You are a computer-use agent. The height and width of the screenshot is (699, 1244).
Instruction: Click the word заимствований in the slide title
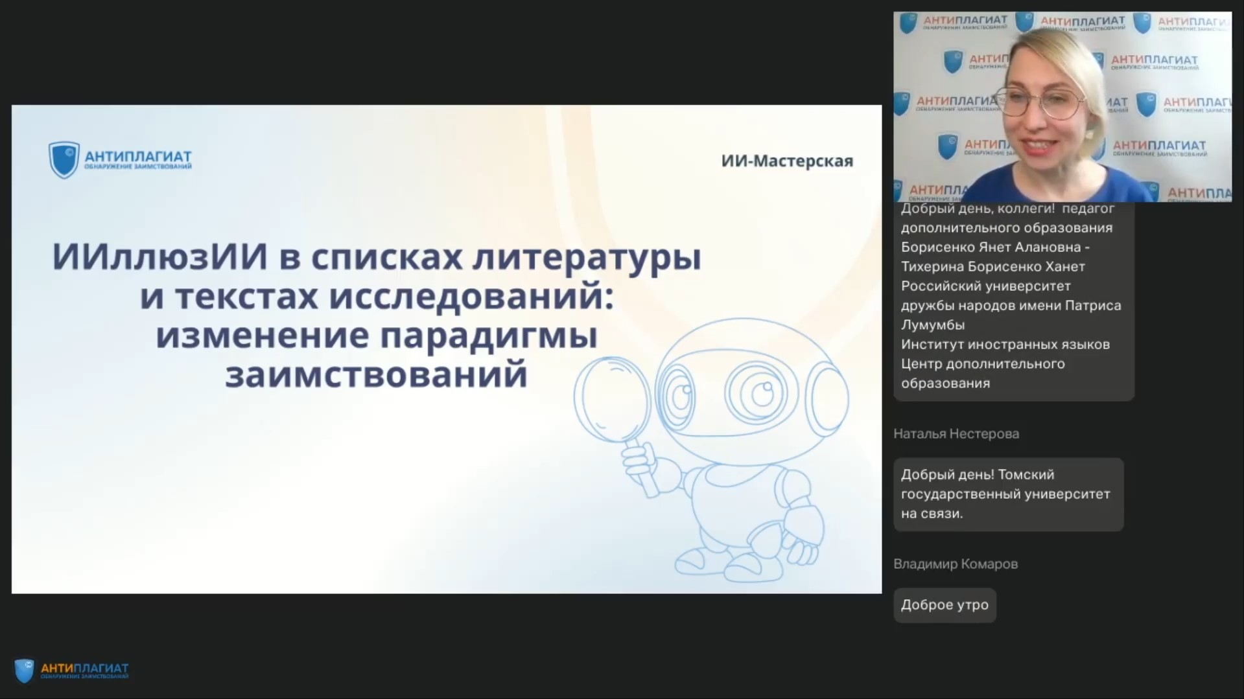pyautogui.click(x=376, y=374)
